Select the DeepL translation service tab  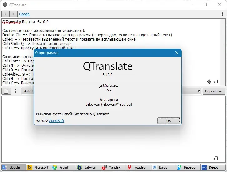[x=213, y=167]
